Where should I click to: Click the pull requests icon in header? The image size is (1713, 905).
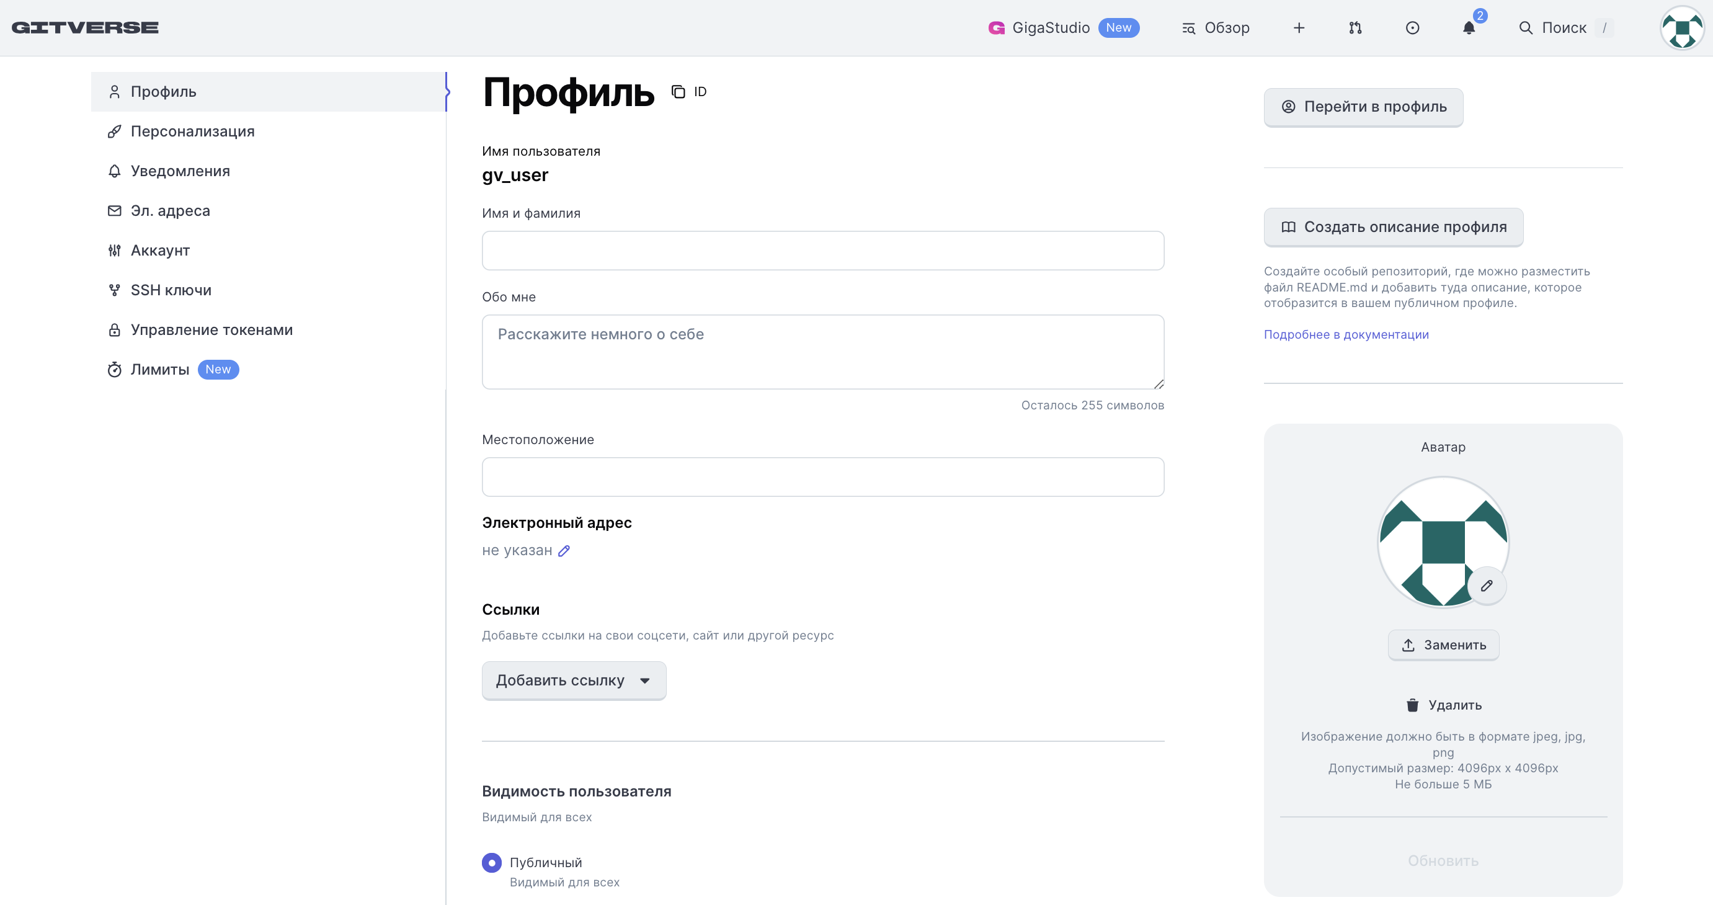point(1355,28)
